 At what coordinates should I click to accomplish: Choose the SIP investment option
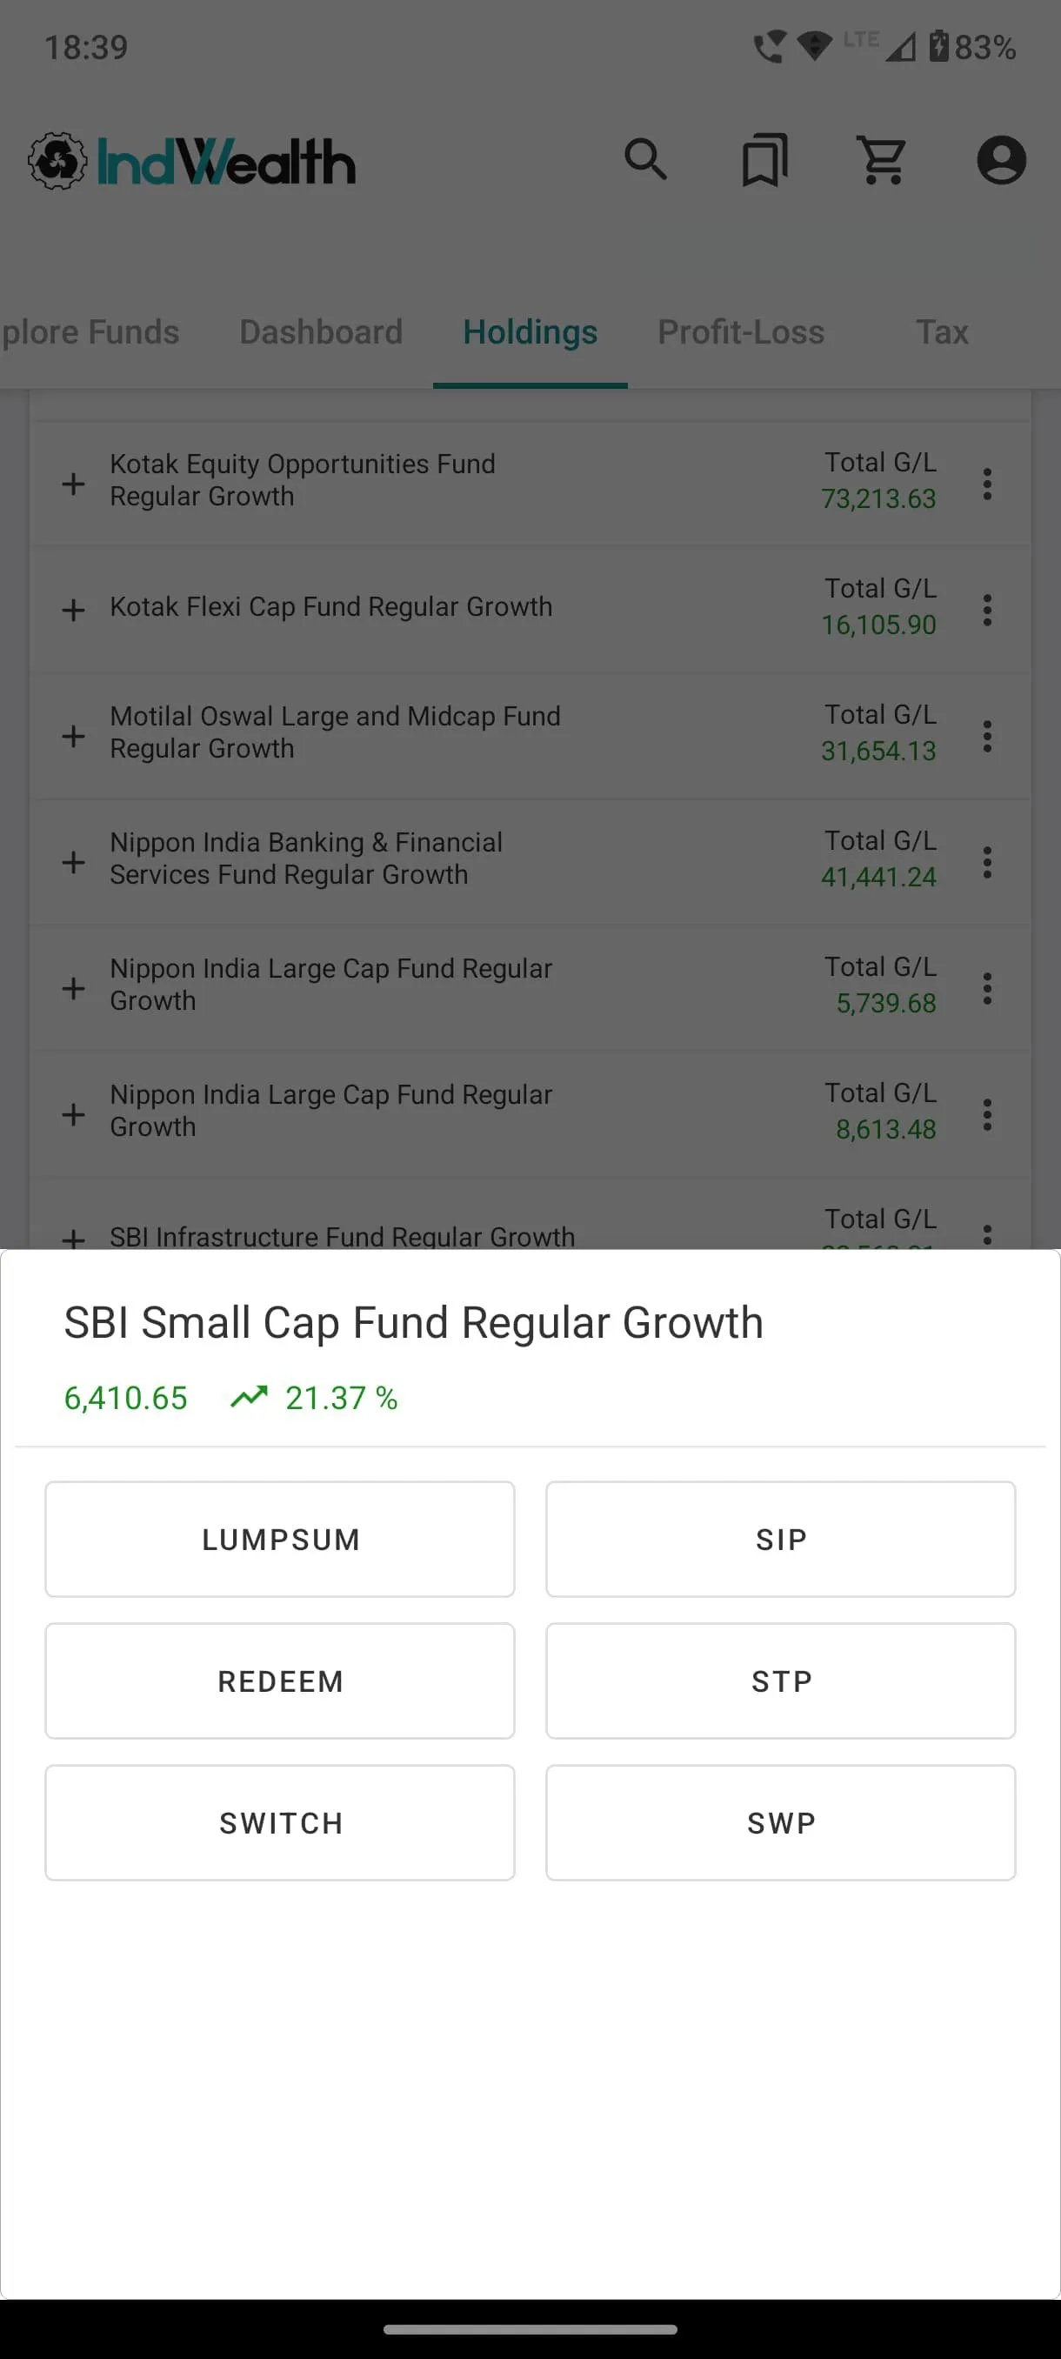[781, 1540]
